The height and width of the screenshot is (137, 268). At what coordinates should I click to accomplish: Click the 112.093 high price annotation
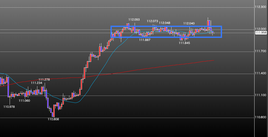pyautogui.click(x=134, y=20)
